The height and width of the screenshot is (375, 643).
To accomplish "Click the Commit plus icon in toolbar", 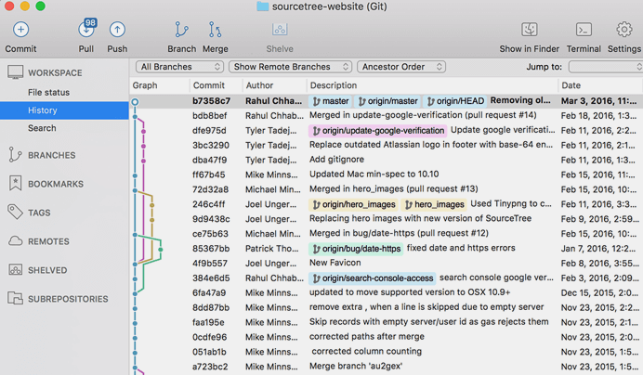I will [x=21, y=30].
